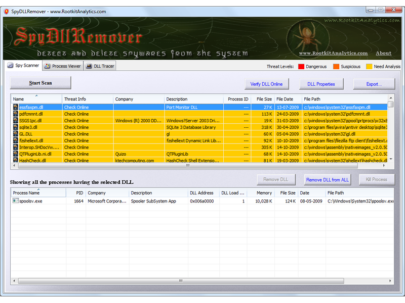Click the 'Port Monitor DLL' description cell
Screen dimensions: 405x303
(x=182, y=107)
